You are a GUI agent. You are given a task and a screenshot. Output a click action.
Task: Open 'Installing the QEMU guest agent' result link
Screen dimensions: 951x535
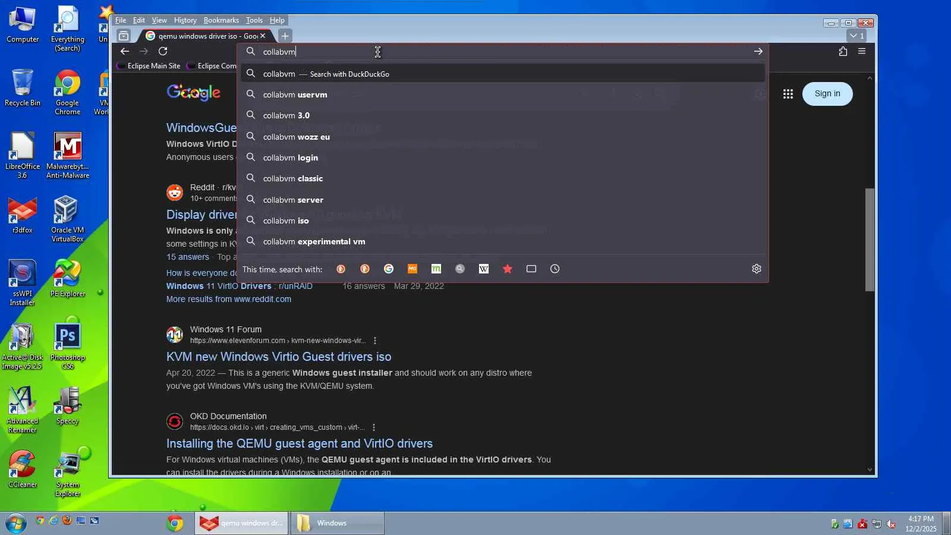(x=300, y=443)
